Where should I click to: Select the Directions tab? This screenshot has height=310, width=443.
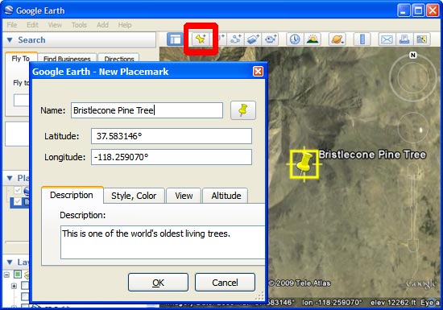(x=119, y=59)
